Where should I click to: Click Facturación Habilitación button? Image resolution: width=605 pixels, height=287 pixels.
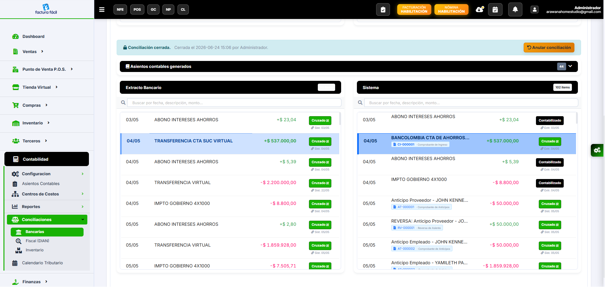point(414,9)
